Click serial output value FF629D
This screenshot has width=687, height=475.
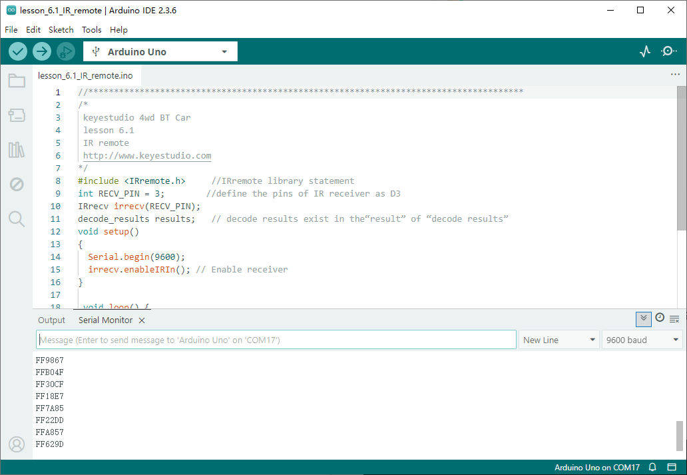pyautogui.click(x=49, y=444)
